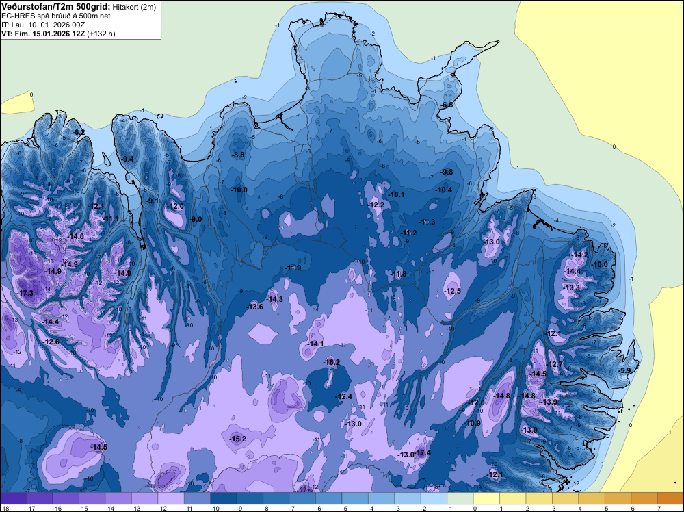Image resolution: width=684 pixels, height=512 pixels.
Task: Click the legend swatch between -1 and 0
Action: click(460, 498)
